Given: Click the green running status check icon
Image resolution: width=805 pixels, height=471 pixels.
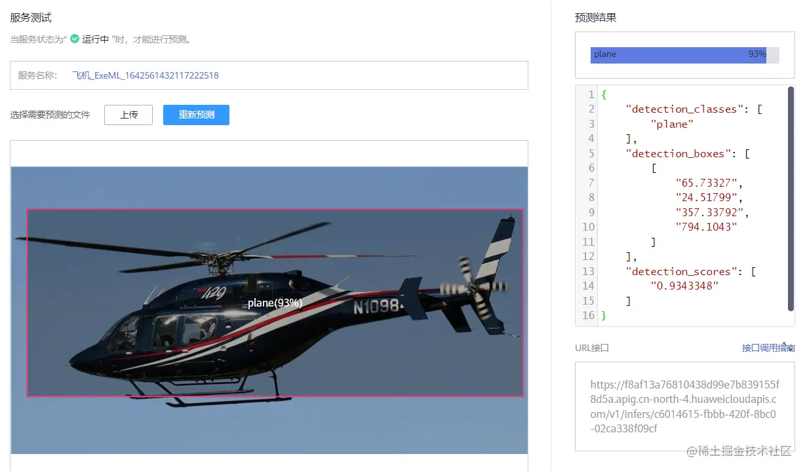Looking at the screenshot, I should pyautogui.click(x=75, y=39).
